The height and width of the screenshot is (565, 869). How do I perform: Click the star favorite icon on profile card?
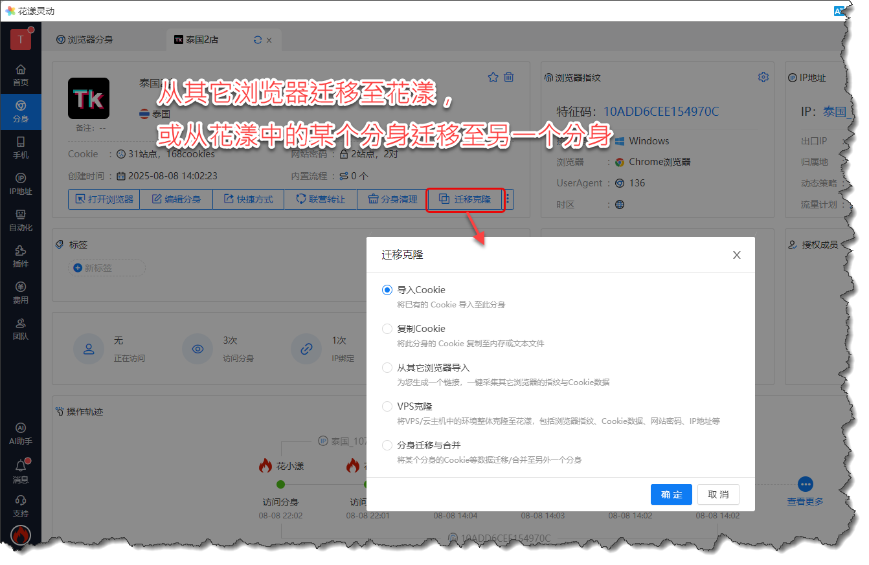tap(493, 77)
